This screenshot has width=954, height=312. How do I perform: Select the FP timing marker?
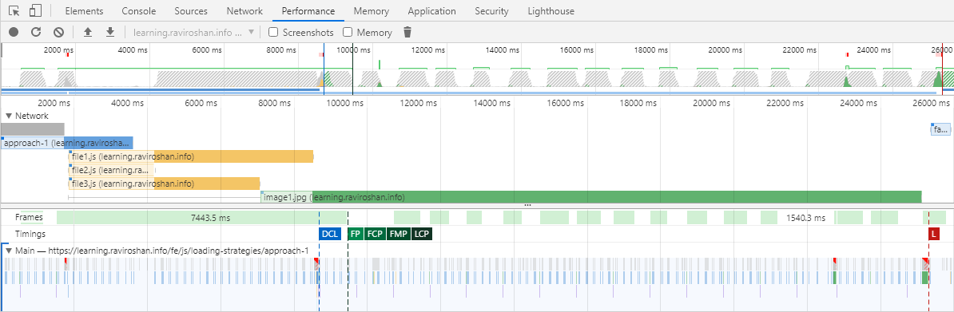click(356, 234)
